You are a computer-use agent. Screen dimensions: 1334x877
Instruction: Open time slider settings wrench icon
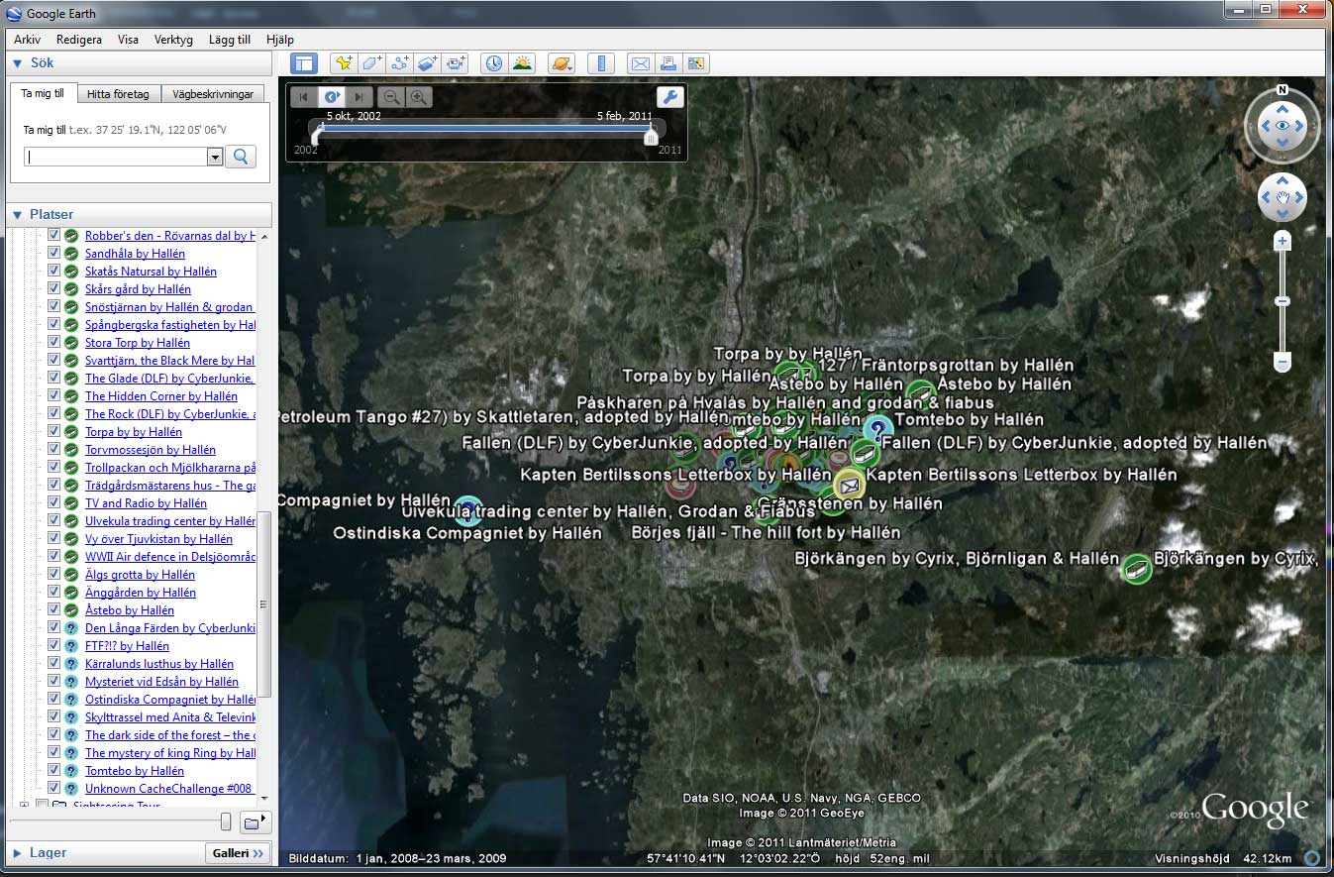(x=669, y=97)
